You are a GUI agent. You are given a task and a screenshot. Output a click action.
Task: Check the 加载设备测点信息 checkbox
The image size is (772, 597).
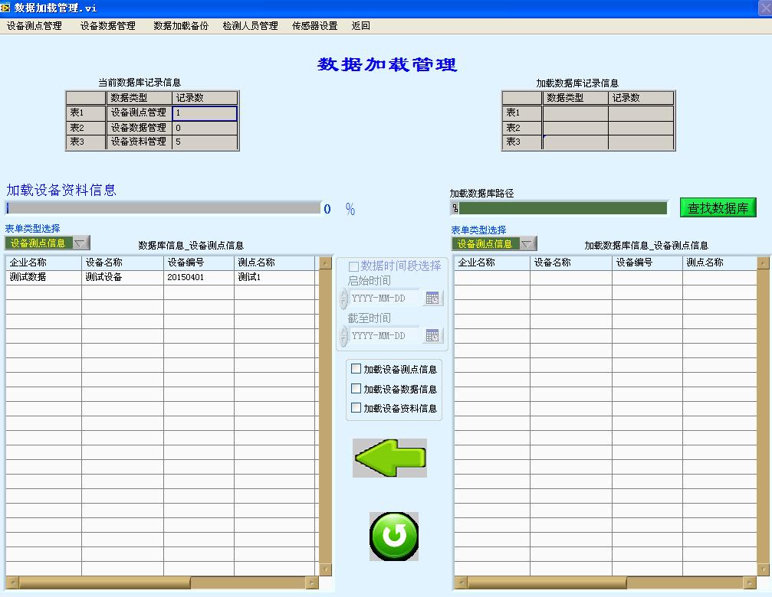pos(356,368)
